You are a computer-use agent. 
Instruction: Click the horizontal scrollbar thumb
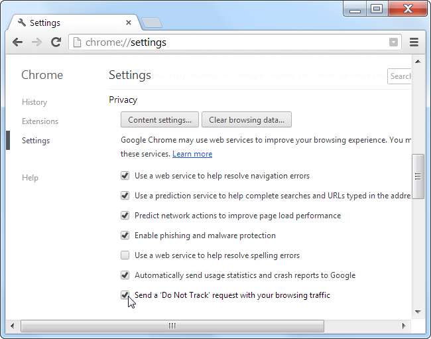coord(172,326)
